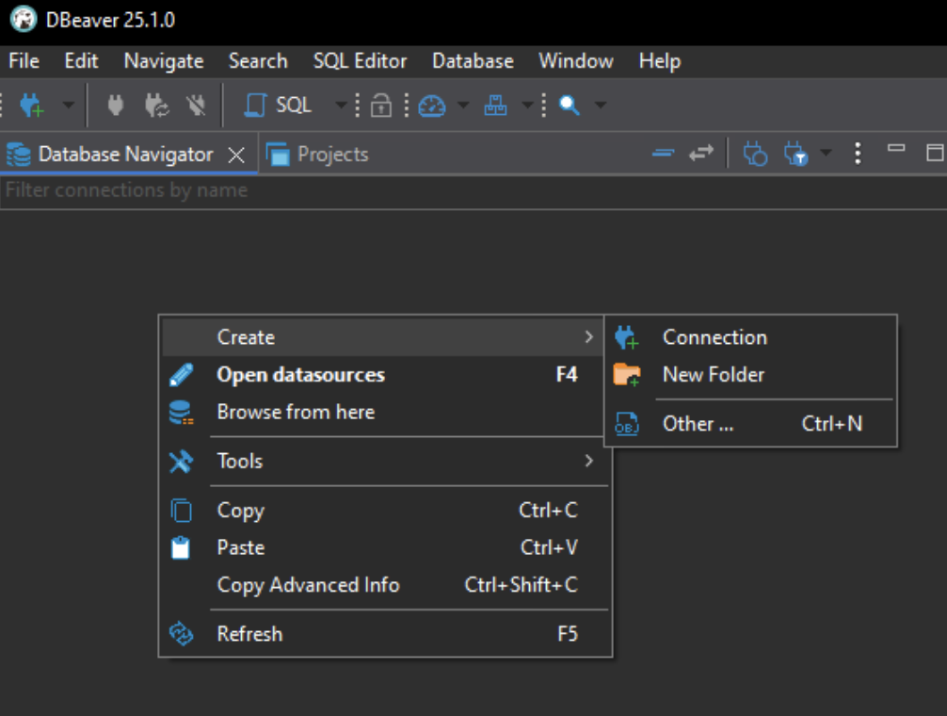Select Connection in the Create submenu

click(750, 337)
